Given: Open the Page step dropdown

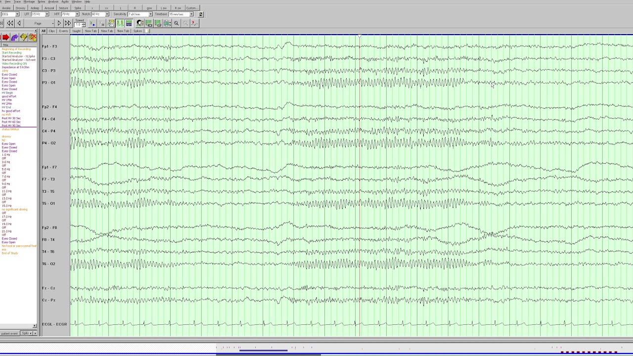Looking at the screenshot, I should click(39, 23).
